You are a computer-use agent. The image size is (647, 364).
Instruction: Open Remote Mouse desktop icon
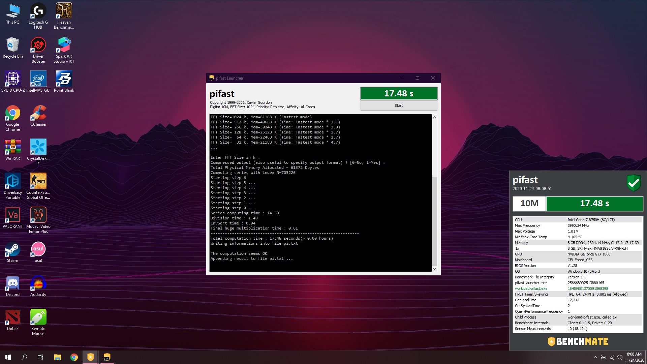click(x=38, y=323)
